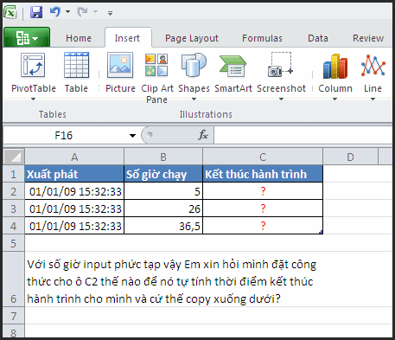Image resolution: width=395 pixels, height=340 pixels.
Task: Click the Shapes icon
Action: (194, 66)
